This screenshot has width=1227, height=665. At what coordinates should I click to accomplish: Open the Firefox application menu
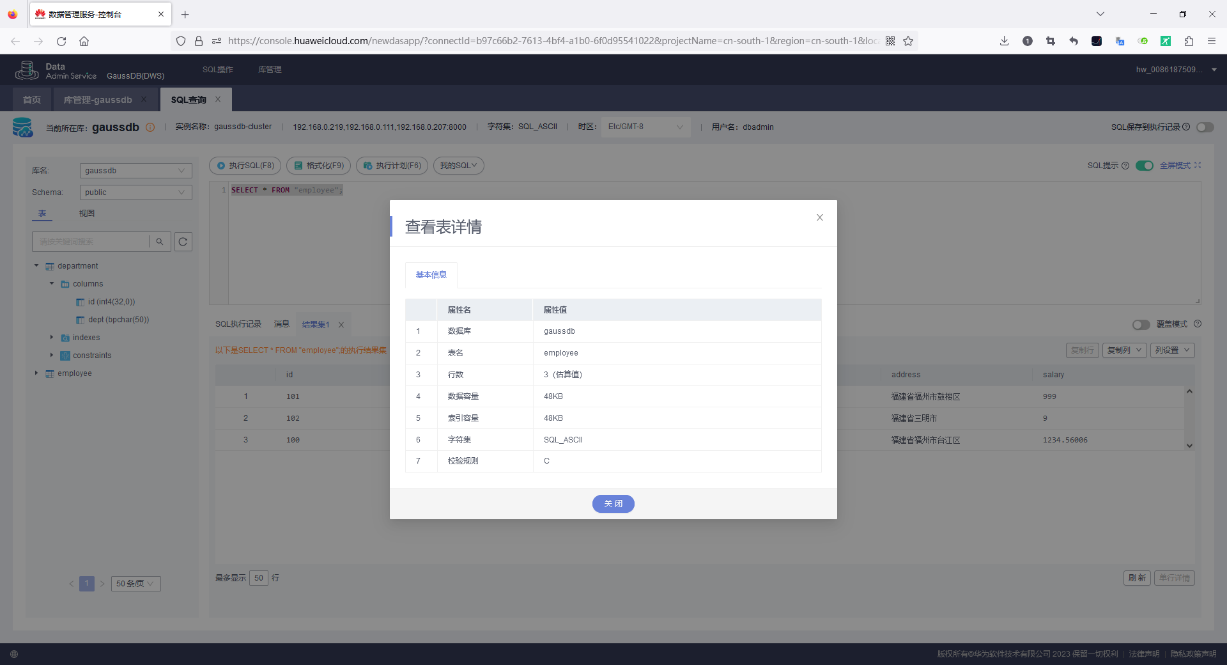[x=1211, y=41]
